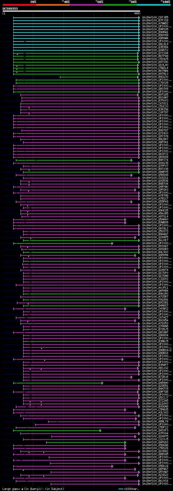Screen dimensions: 173x491
Task: Select the UniRef100_A5AJB5 label
Action: [155, 213]
